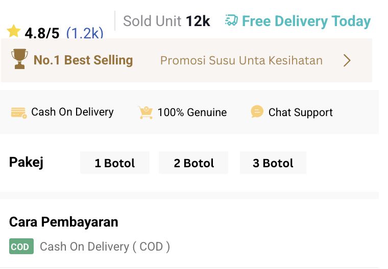
Task: Open Promosi Susu Unta Kesihatan promotion
Action: (241, 60)
